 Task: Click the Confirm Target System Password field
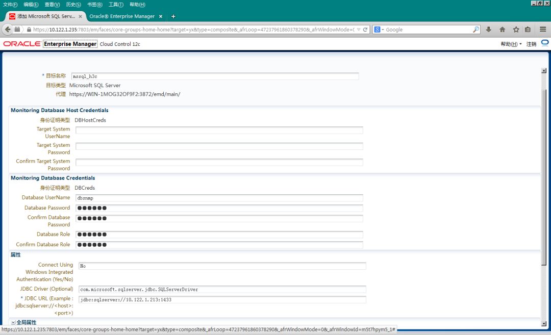click(x=219, y=162)
